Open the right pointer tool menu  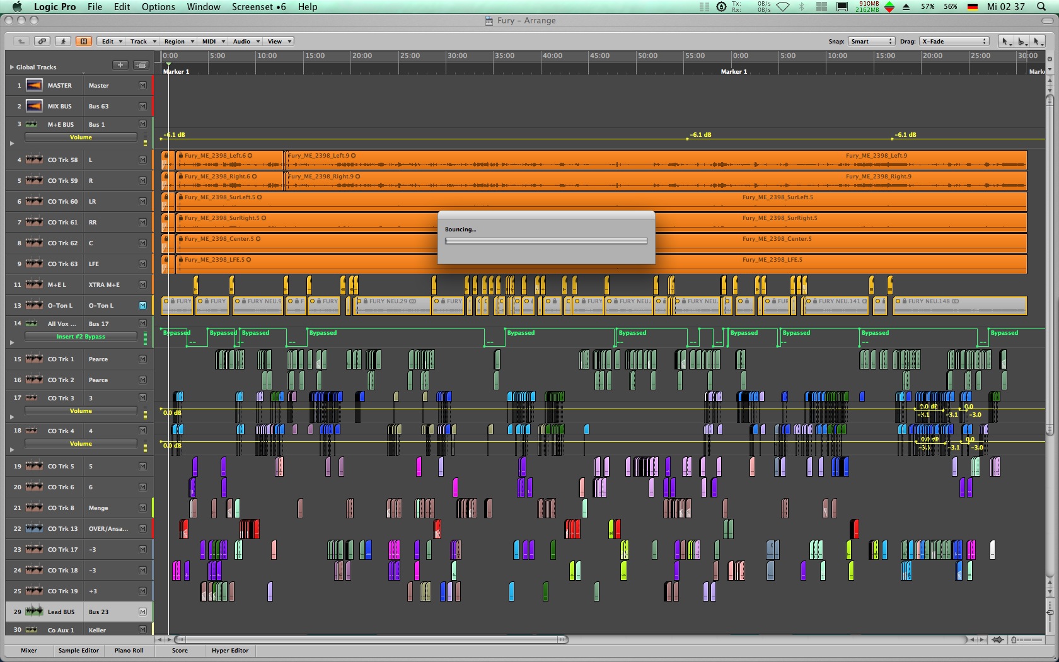[x=1038, y=42]
